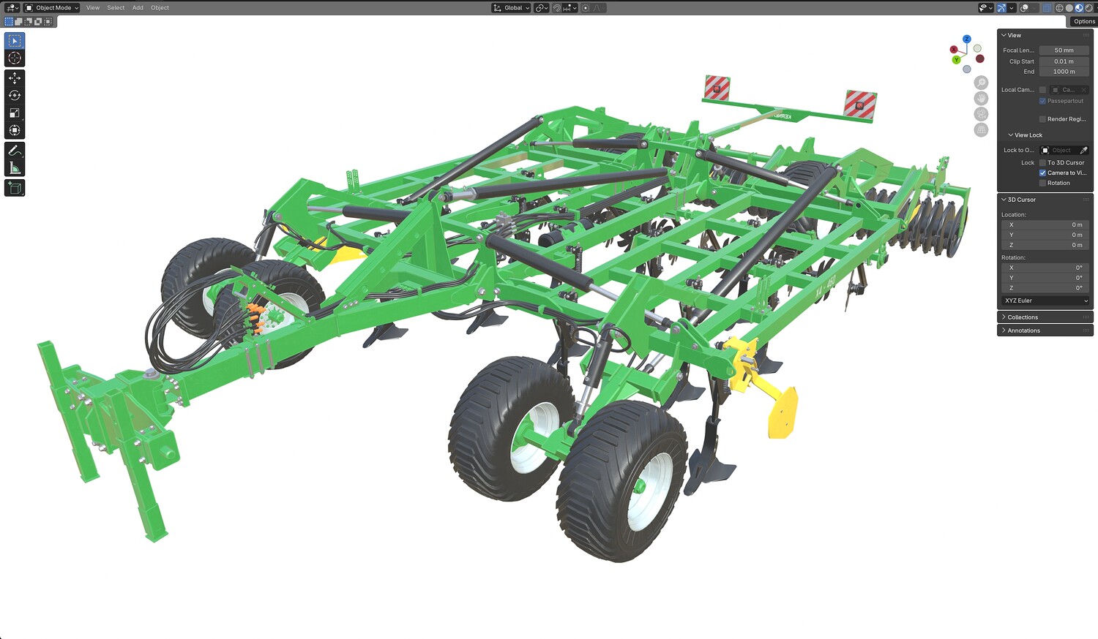Click the Focal Length 50 mm field
This screenshot has width=1098, height=639.
[x=1064, y=50]
